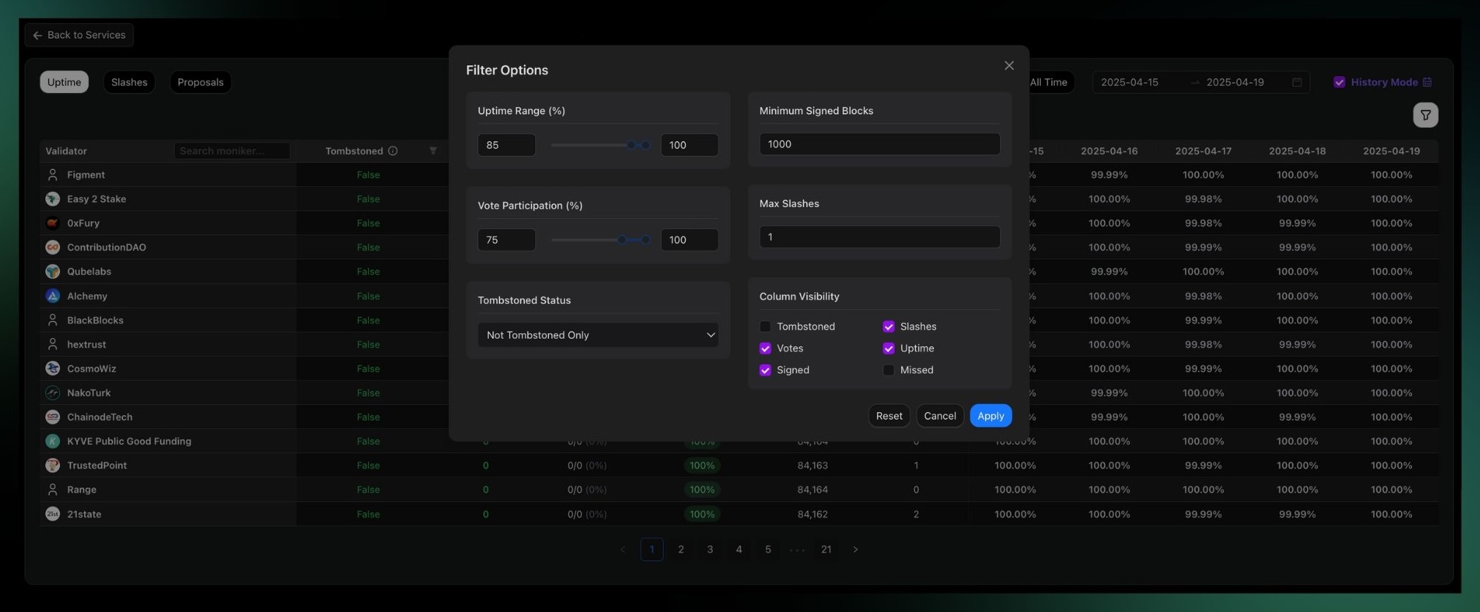The image size is (1480, 612).
Task: Open the date range calendar icon
Action: 1297,82
